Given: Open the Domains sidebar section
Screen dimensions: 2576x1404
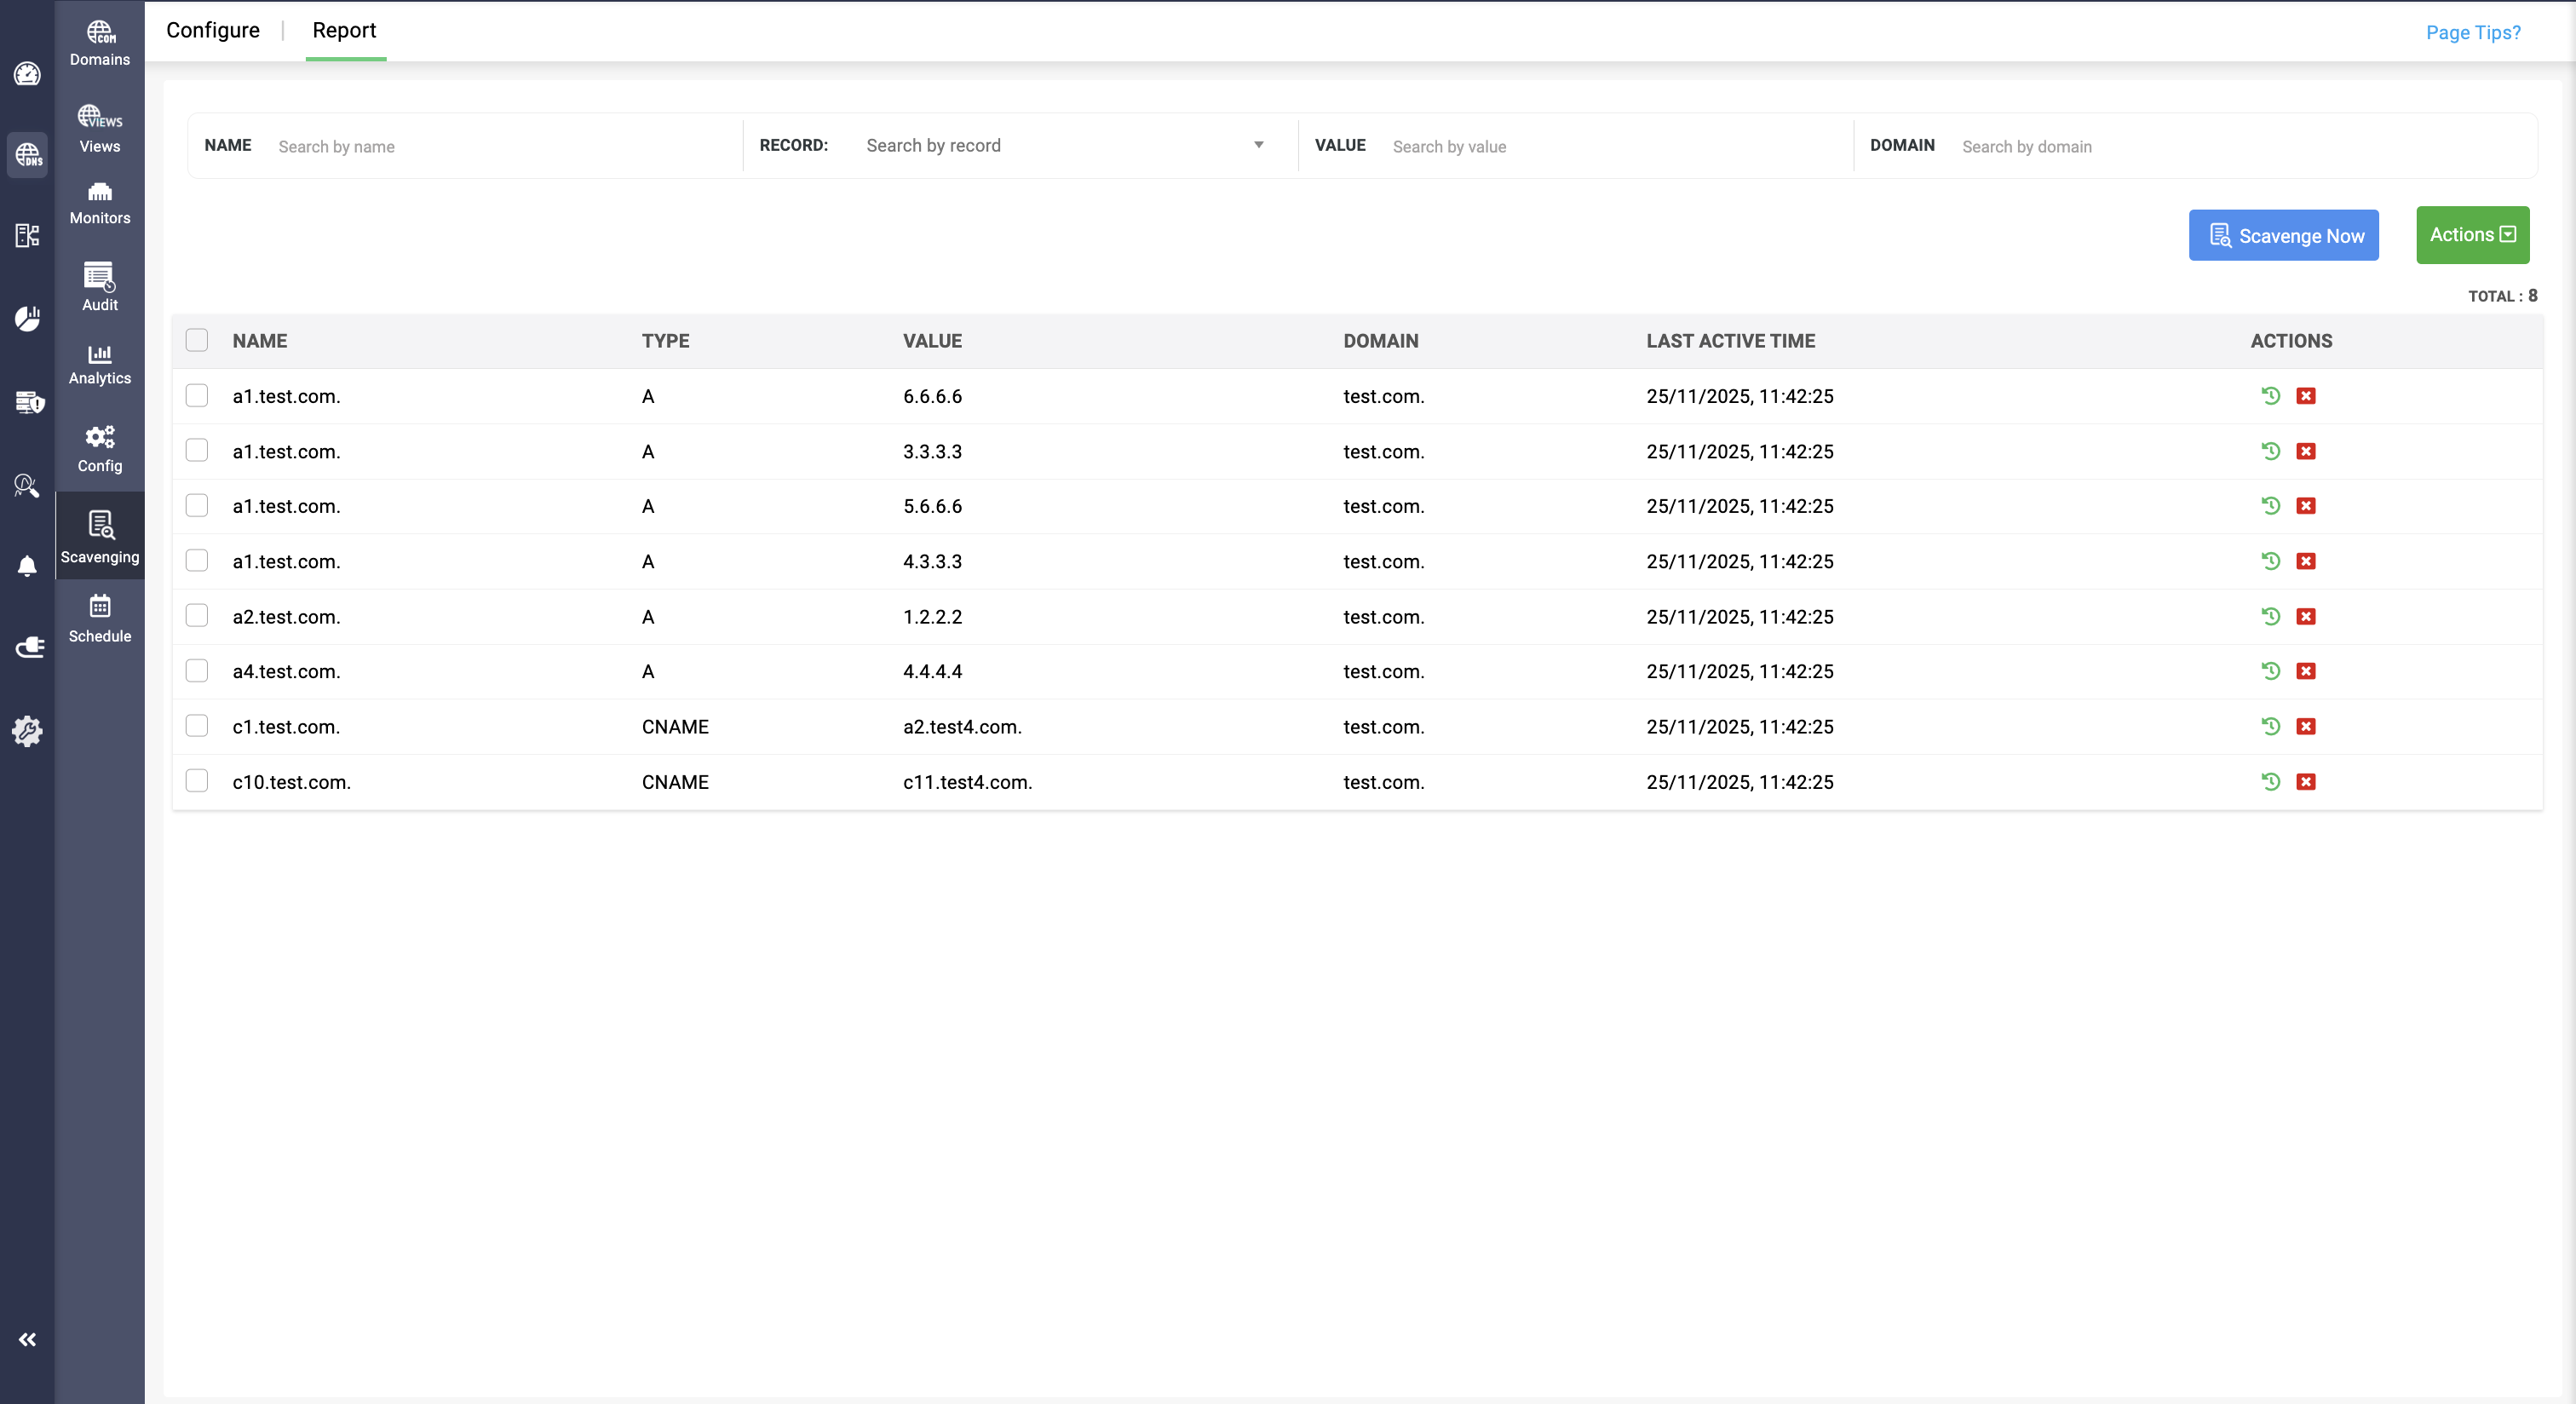Looking at the screenshot, I should [x=99, y=43].
